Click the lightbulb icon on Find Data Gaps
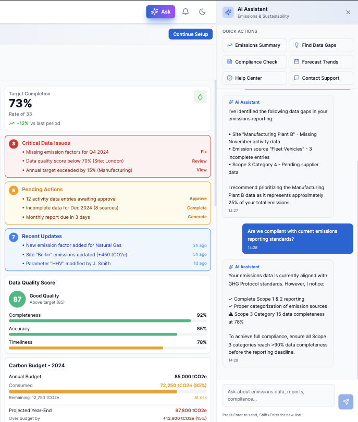Image resolution: width=358 pixels, height=422 pixels. click(x=297, y=45)
